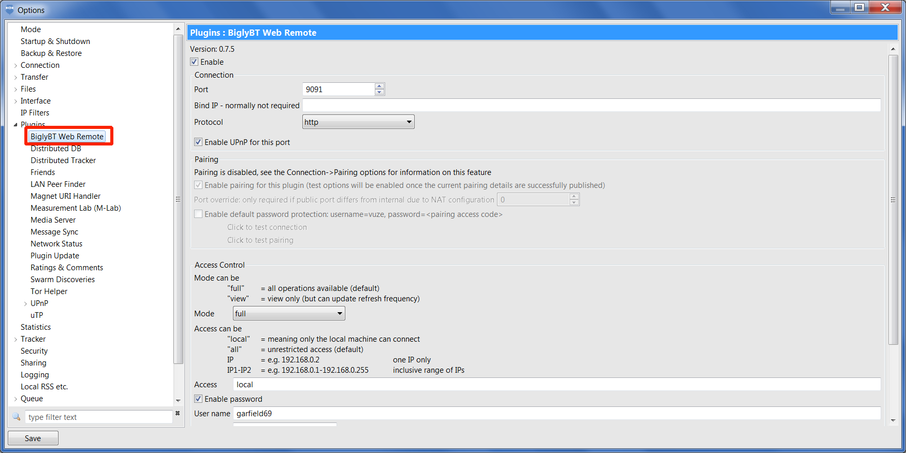Open Plugin Update settings
906x453 pixels.
[55, 256]
